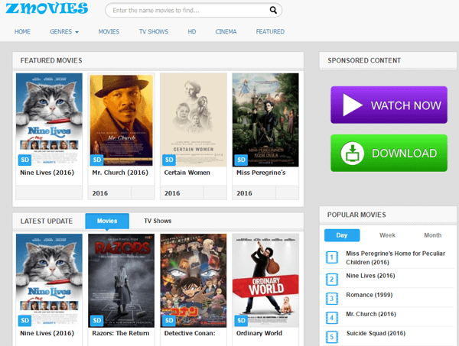
Task: Click SD badge on Mr. Church poster
Action: [x=97, y=160]
